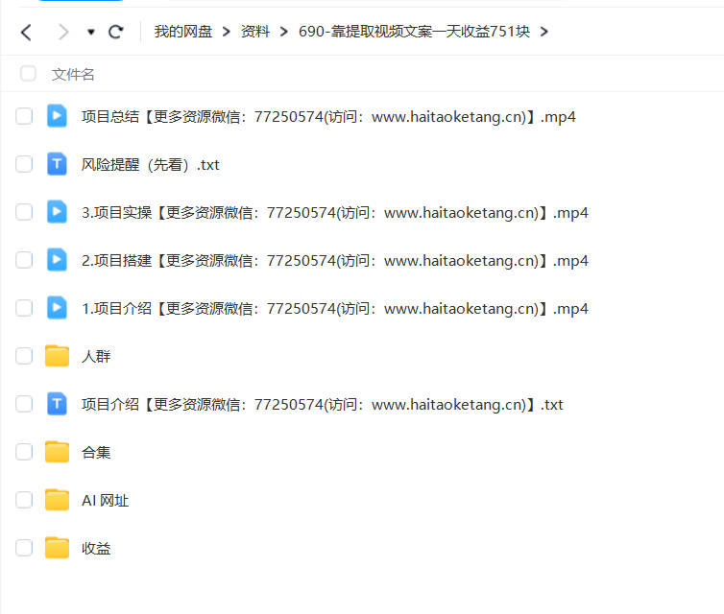Open the navigation history dropdown arrow
The image size is (724, 614).
coord(91,32)
